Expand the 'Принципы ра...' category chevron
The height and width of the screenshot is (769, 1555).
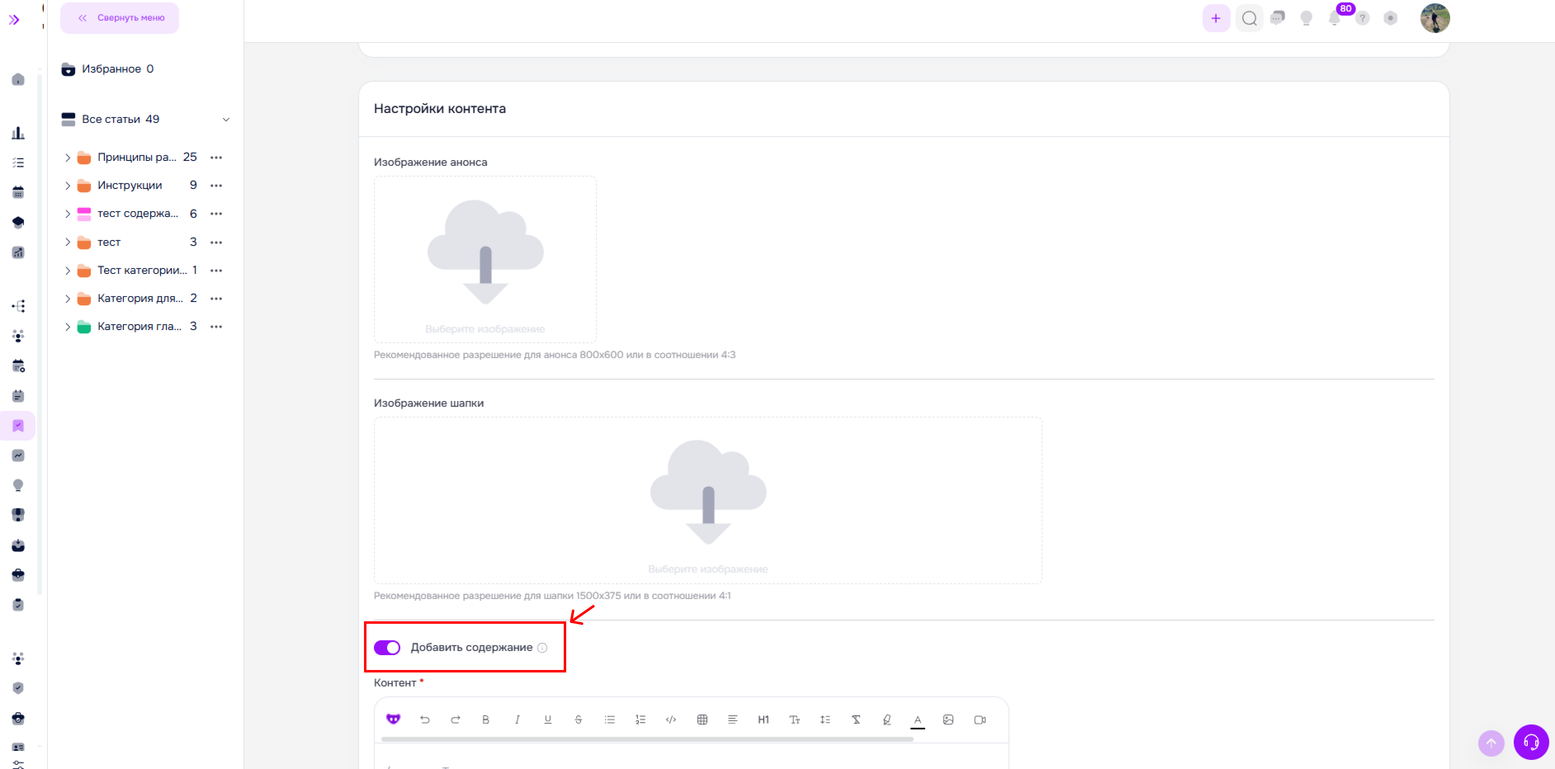(x=68, y=158)
